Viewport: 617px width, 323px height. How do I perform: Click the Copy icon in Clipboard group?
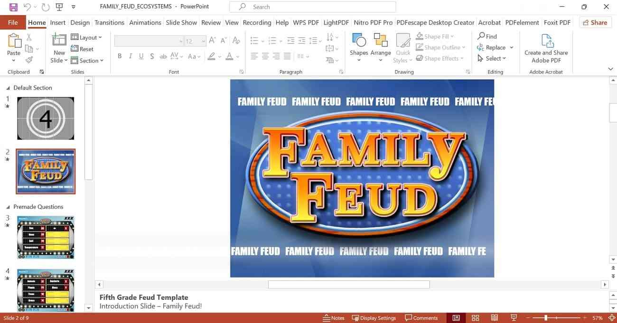(x=29, y=48)
